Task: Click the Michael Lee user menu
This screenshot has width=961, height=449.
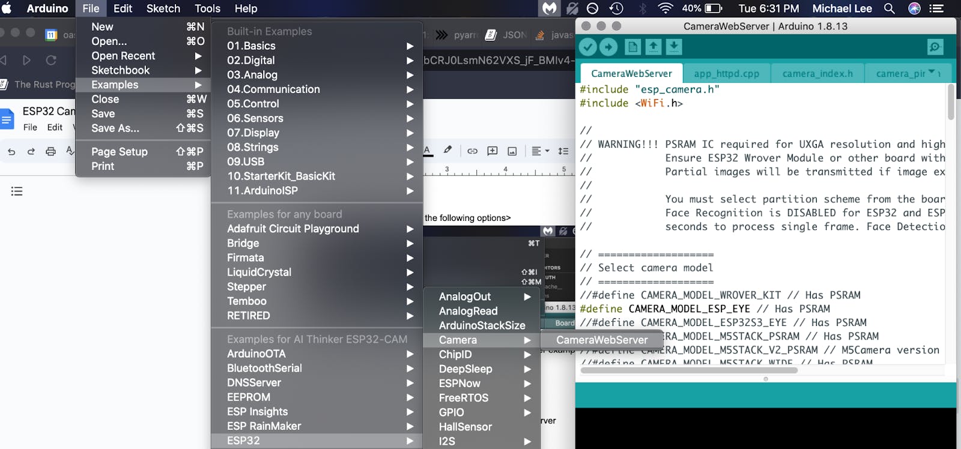Action: pyautogui.click(x=842, y=8)
